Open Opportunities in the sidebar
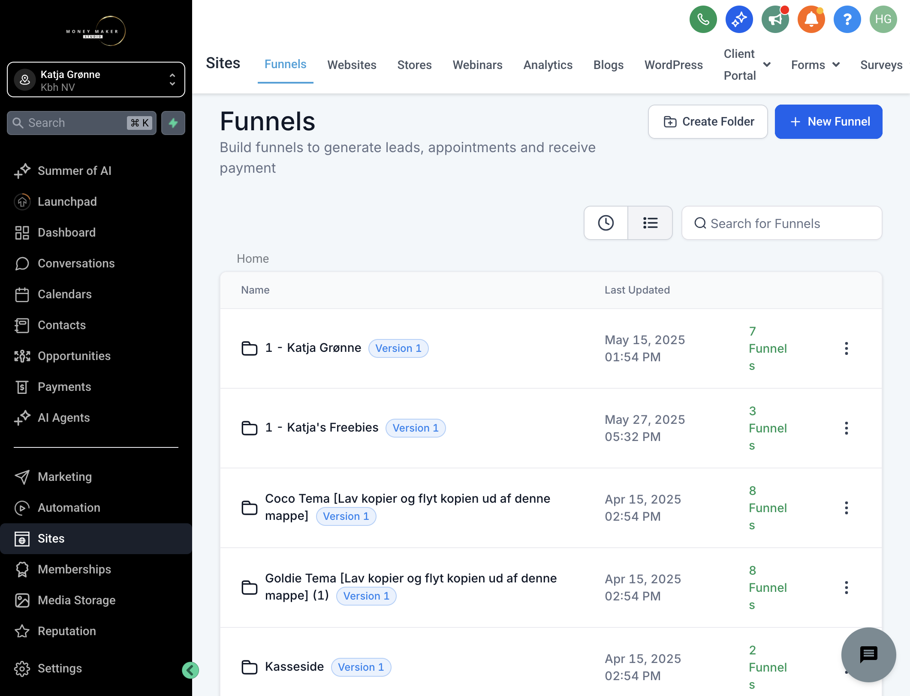910x696 pixels. coord(96,356)
